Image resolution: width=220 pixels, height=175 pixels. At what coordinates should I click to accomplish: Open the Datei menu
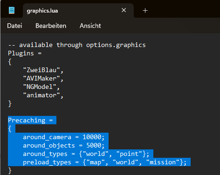[x=14, y=26]
